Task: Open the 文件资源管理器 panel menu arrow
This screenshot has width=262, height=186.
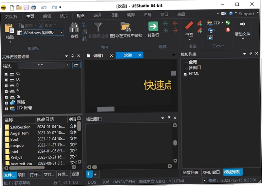Action: click(x=66, y=56)
